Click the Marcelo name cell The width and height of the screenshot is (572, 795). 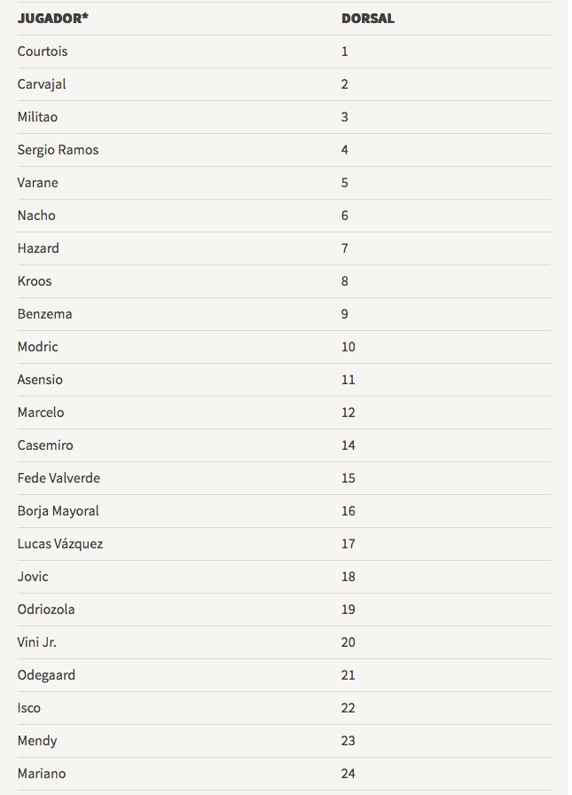point(41,413)
